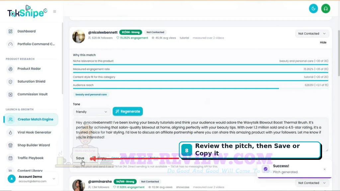Click the Regenerate pitch button
This screenshot has width=340, height=191.
click(128, 111)
